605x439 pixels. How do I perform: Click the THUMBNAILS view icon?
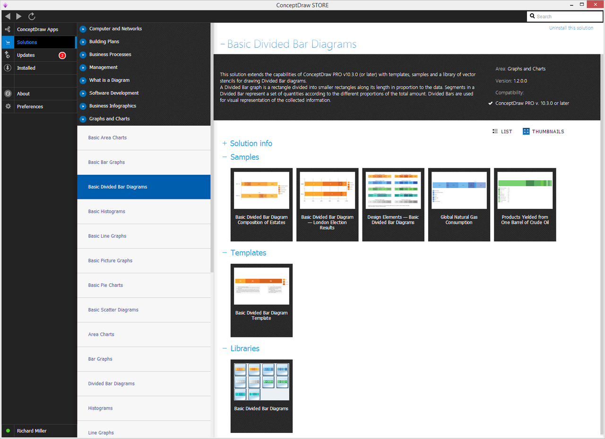pyautogui.click(x=526, y=131)
